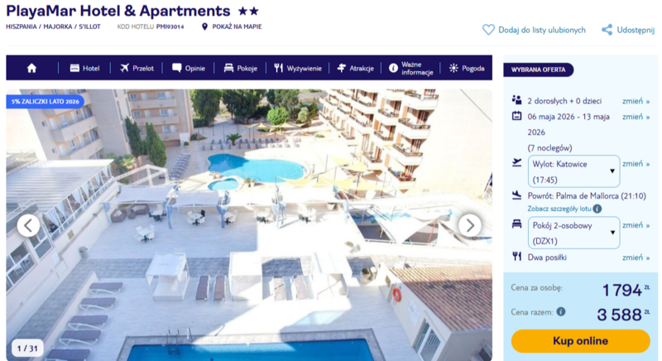
Task: Show previous photo with left arrow
Action: [28, 225]
